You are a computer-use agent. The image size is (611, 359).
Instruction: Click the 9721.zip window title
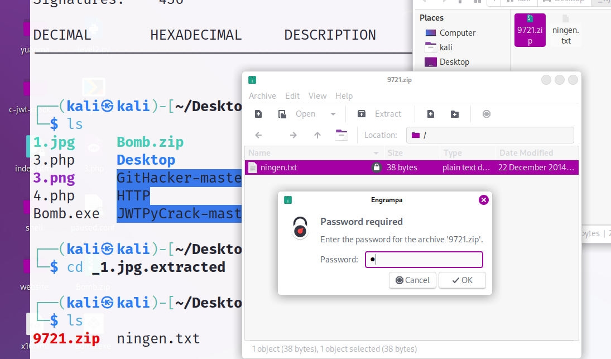point(400,79)
